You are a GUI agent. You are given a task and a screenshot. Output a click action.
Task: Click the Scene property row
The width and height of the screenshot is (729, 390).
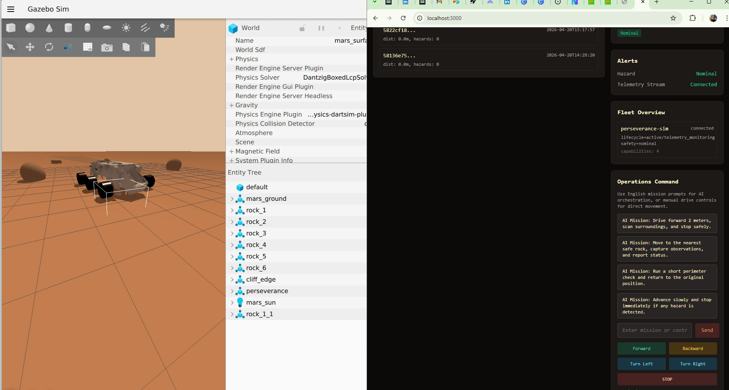296,142
